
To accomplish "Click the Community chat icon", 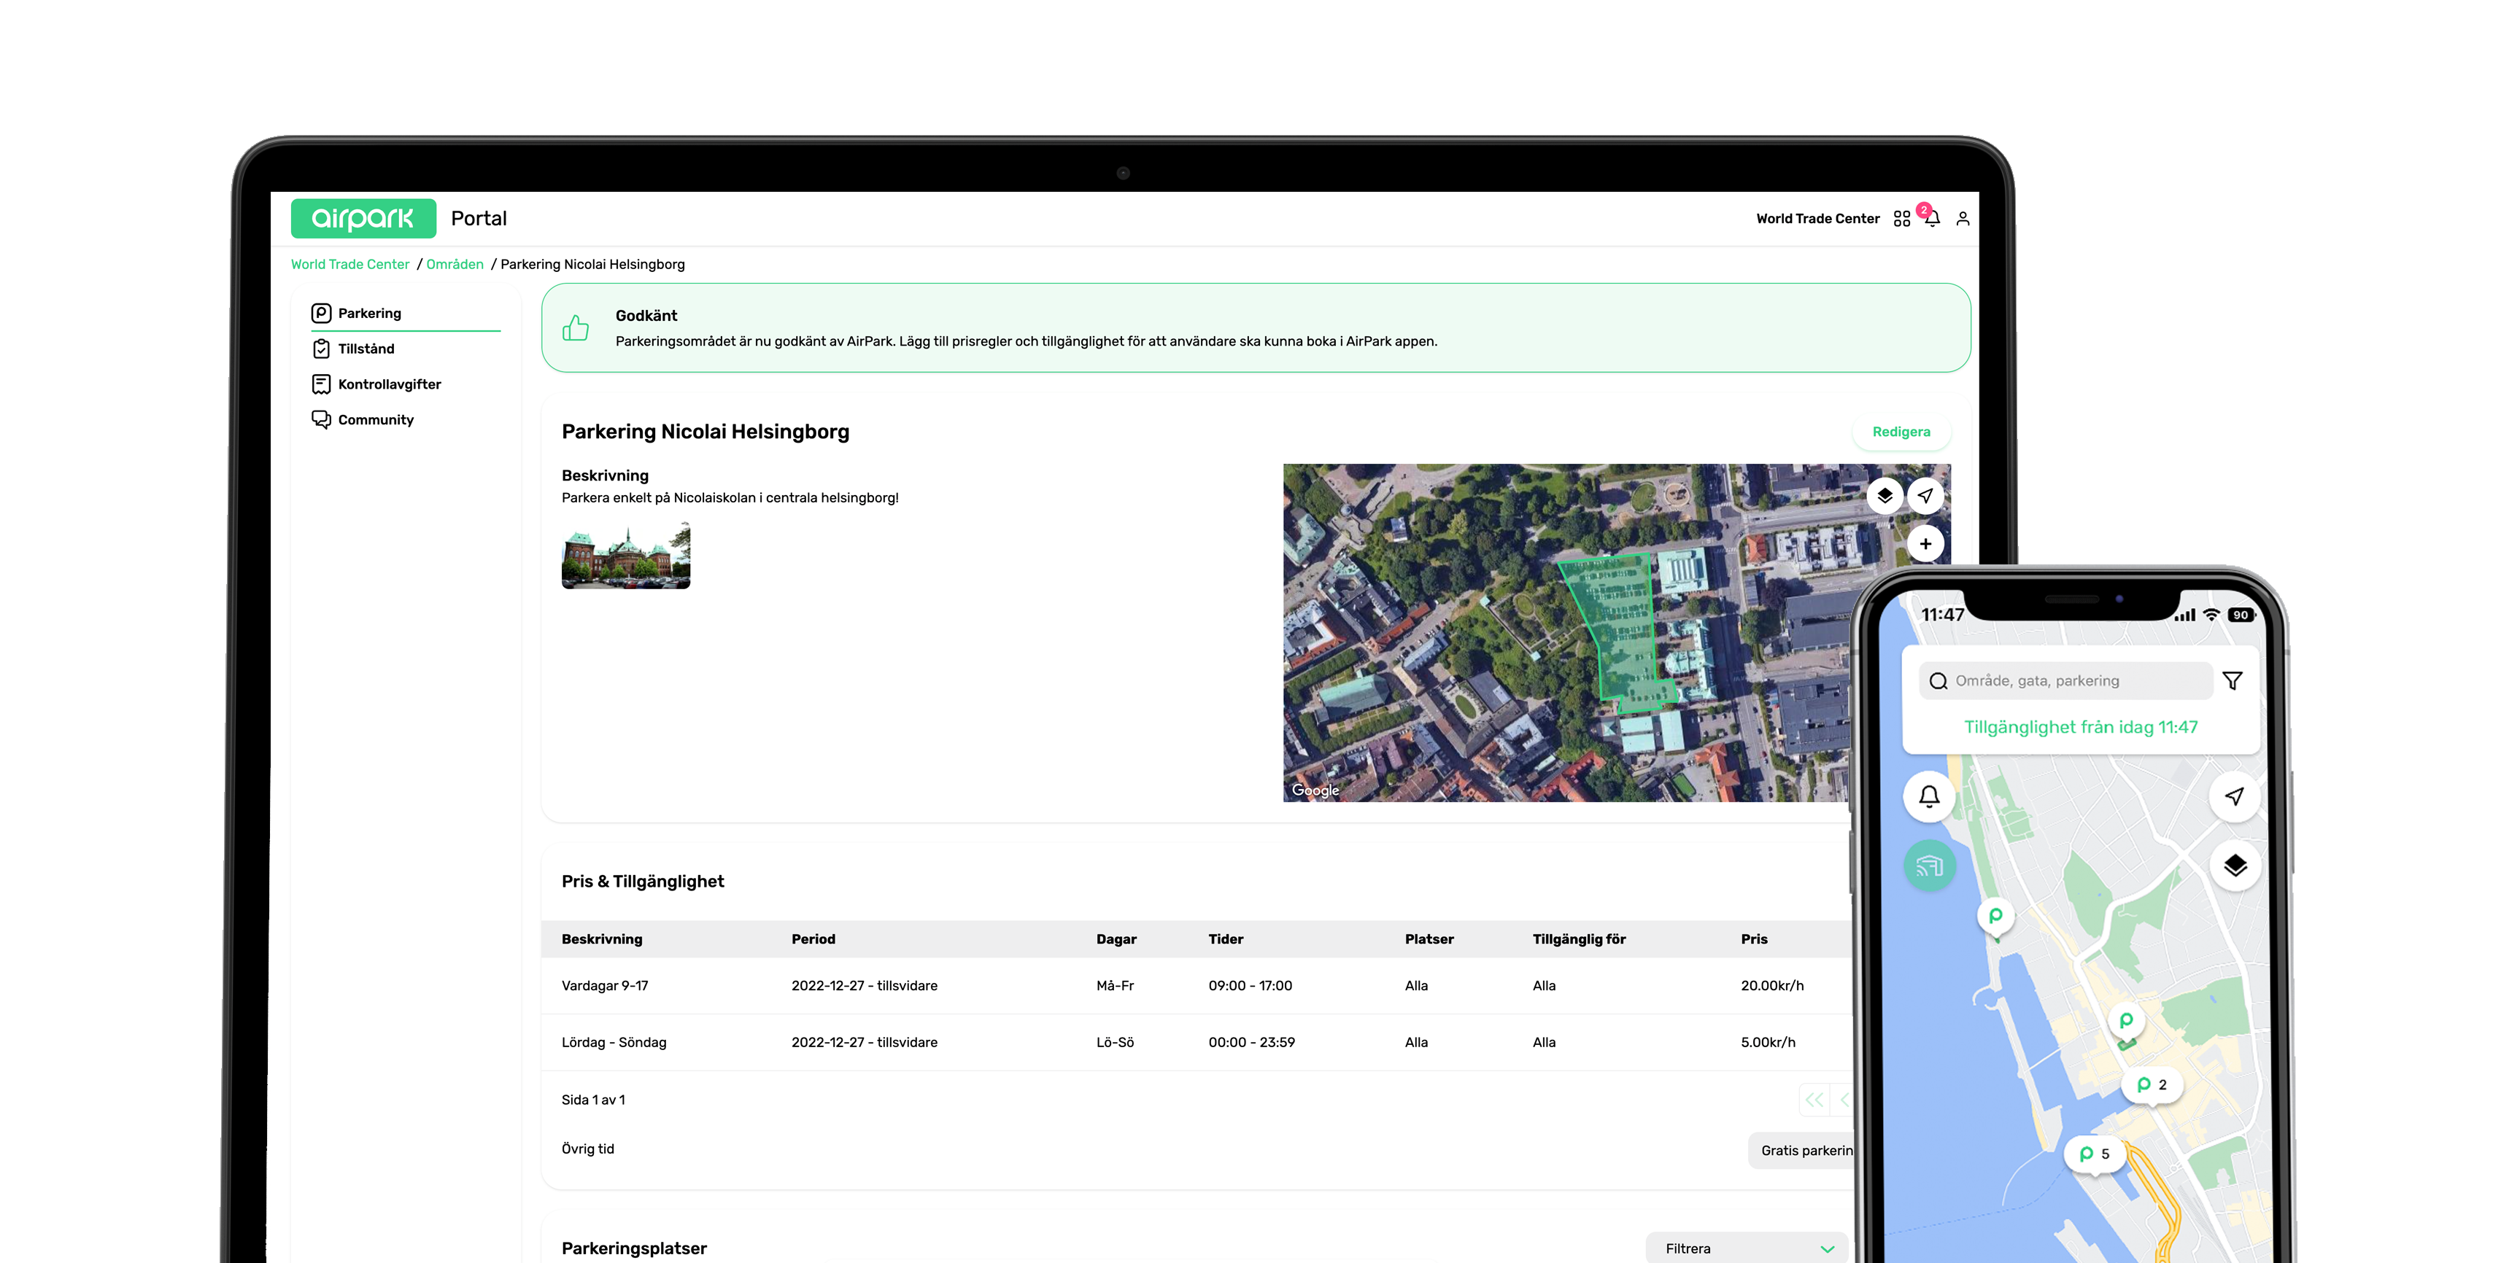I will pyautogui.click(x=321, y=420).
